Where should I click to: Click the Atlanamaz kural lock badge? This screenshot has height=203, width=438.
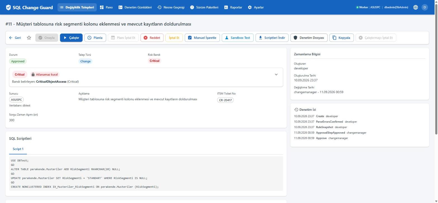[45, 75]
